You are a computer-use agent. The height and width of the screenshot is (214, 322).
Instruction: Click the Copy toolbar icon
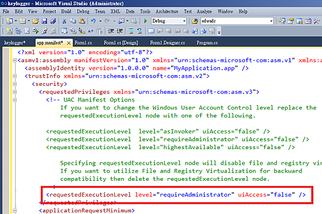point(73,21)
